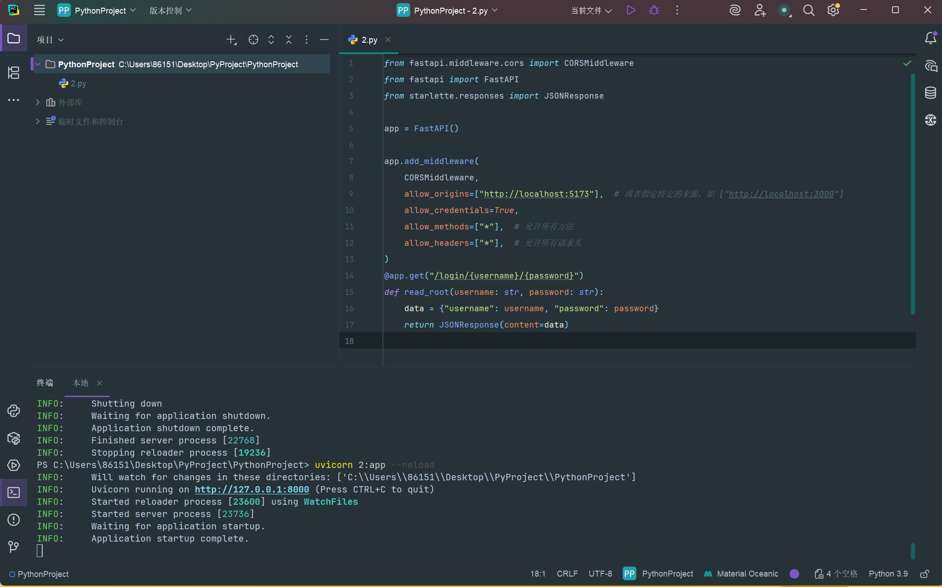Open Code With Me add-user icon
942x587 pixels.
point(760,10)
